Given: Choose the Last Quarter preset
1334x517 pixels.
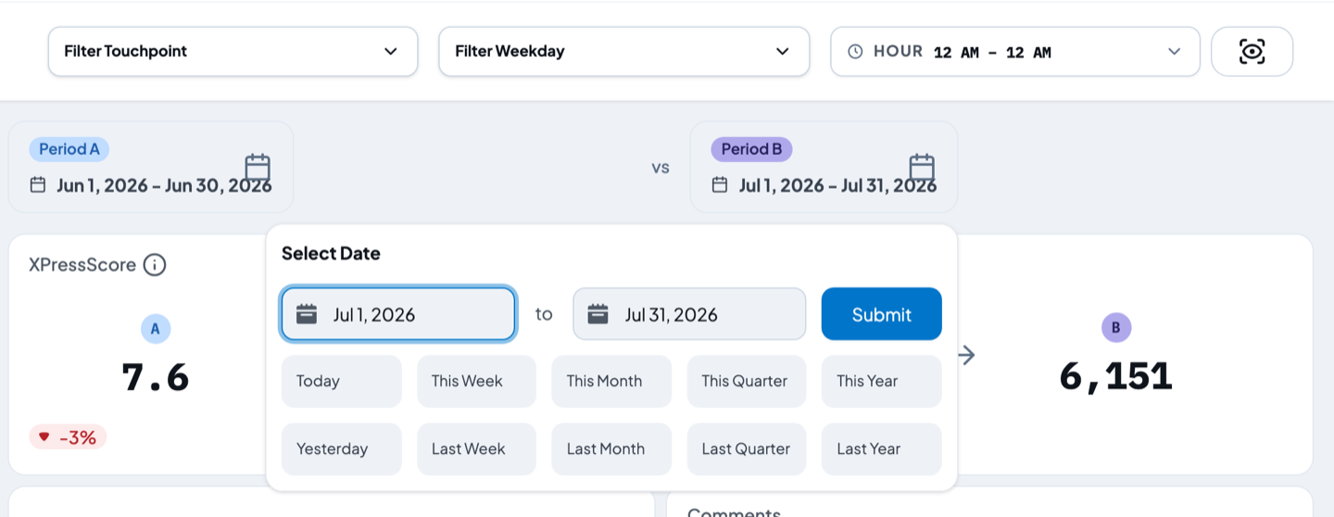Looking at the screenshot, I should tap(747, 448).
